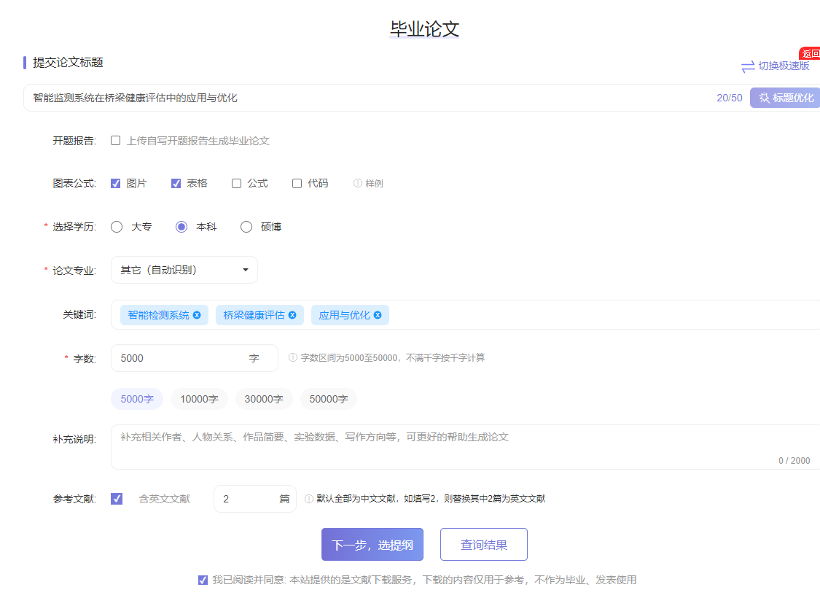Check the 公式 checkbox
820x606 pixels.
236,183
